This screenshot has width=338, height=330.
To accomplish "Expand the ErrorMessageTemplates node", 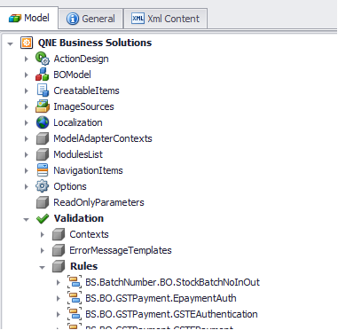I will click(43, 250).
